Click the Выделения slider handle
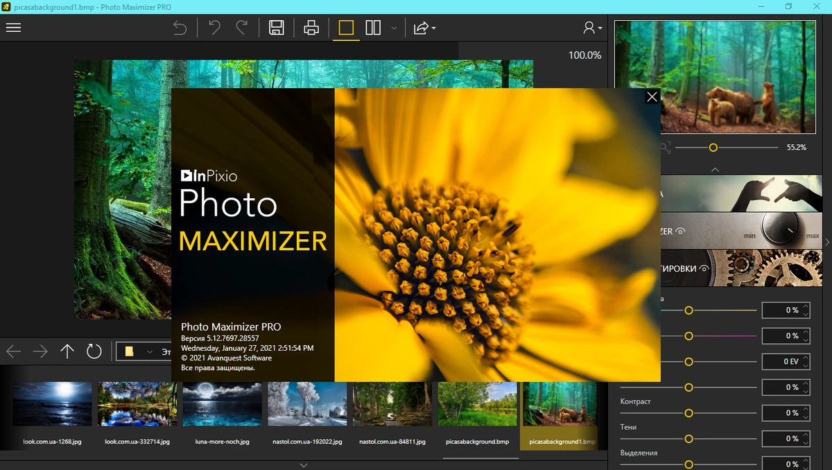Screen dimensions: 832x470 coord(688,464)
